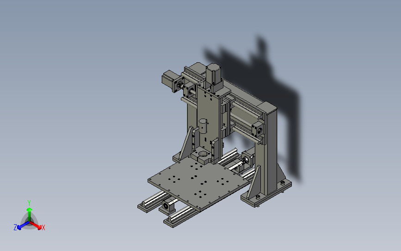Select the bearing block at gantry screw's right end

click(x=258, y=130)
